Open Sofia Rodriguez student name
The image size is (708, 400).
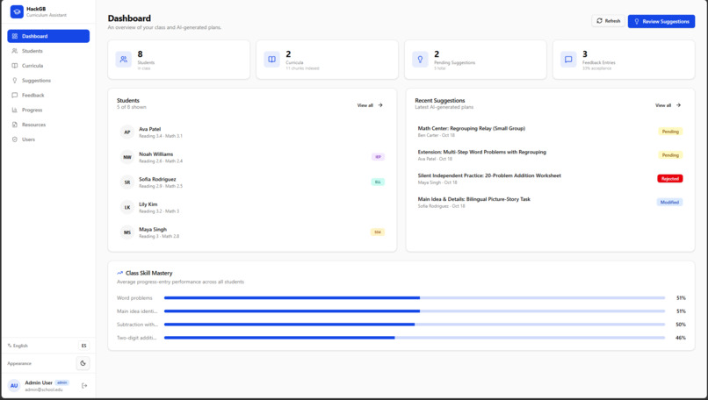[157, 179]
